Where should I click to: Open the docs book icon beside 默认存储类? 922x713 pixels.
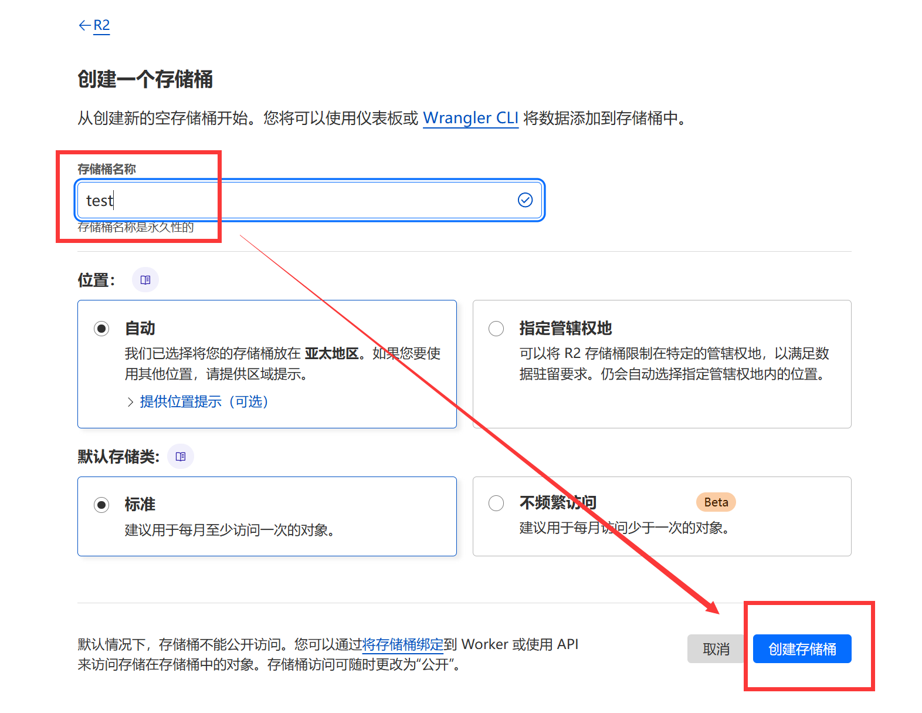181,457
